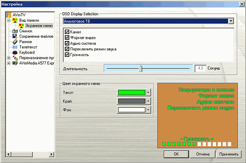Click the Длительность slider handle
246x163 pixels.
[x=141, y=69]
